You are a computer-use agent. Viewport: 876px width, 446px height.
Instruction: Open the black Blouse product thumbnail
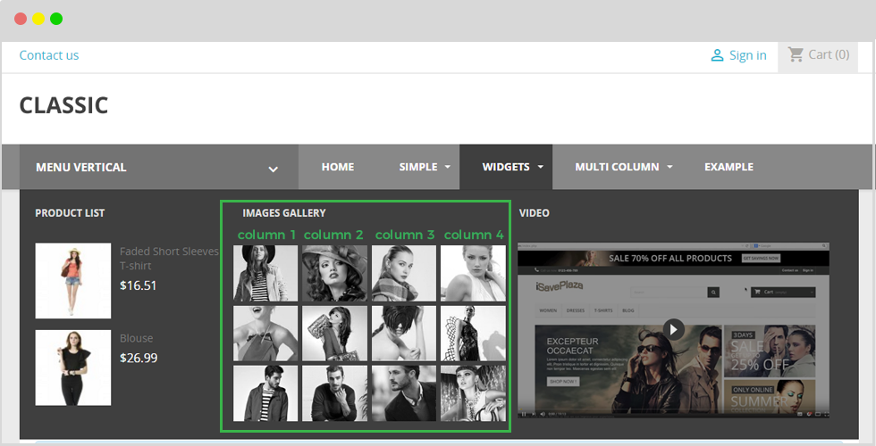(73, 368)
